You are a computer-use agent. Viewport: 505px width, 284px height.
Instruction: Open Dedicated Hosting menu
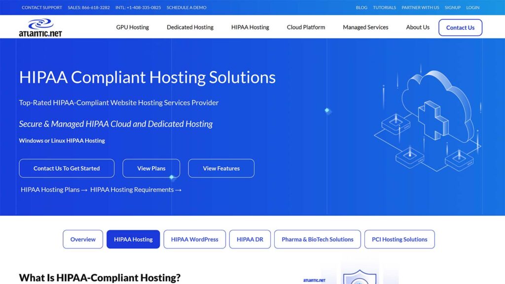(x=190, y=28)
